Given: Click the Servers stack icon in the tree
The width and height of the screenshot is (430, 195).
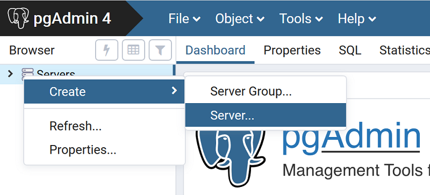Looking at the screenshot, I should click(x=27, y=74).
